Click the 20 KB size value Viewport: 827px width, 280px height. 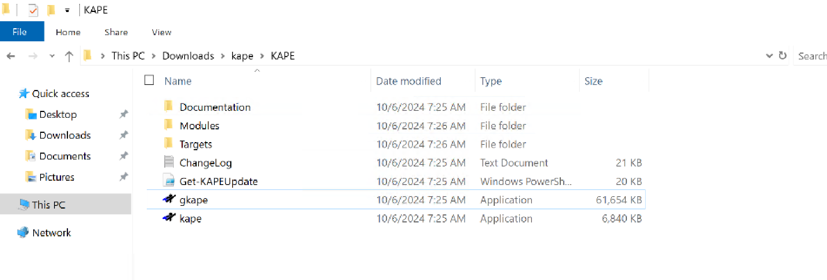click(x=629, y=181)
